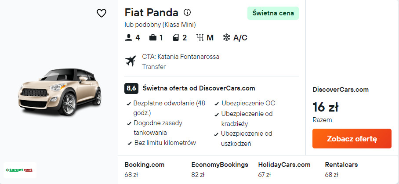Click the Targetrent supplier logo
Viewport: 399px width, 184px height.
coord(20,170)
